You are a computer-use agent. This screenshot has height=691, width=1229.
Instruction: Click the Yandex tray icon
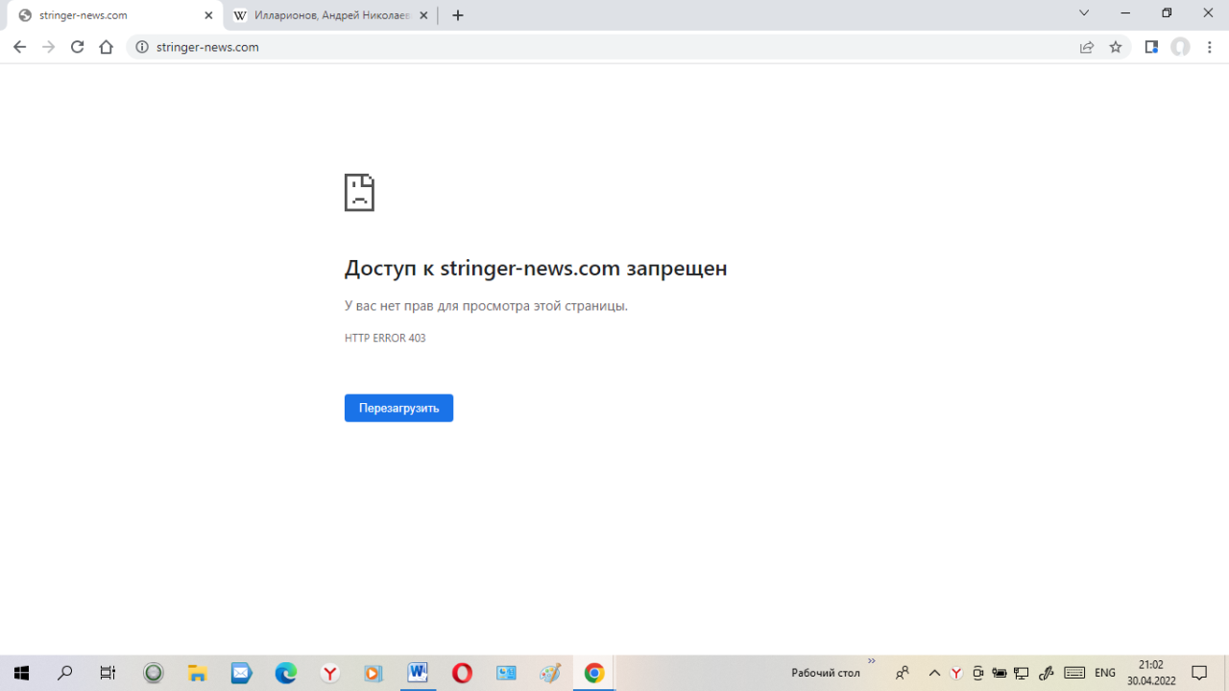tap(956, 673)
